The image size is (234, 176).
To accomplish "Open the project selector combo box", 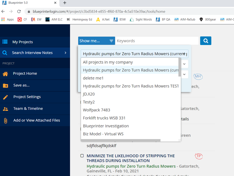I will tap(135, 54).
